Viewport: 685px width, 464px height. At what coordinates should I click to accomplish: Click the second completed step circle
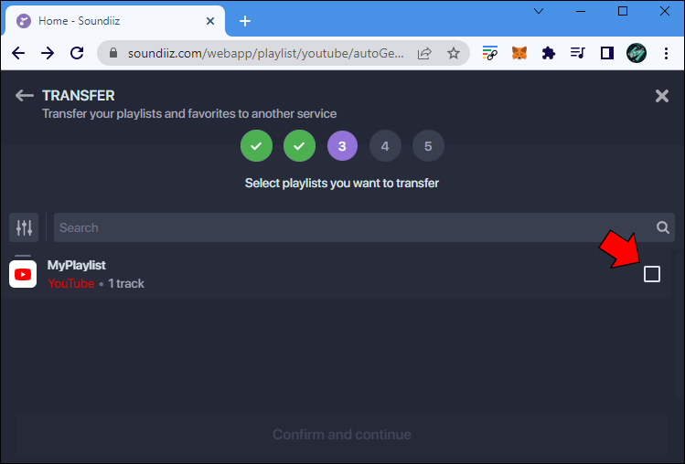point(299,146)
